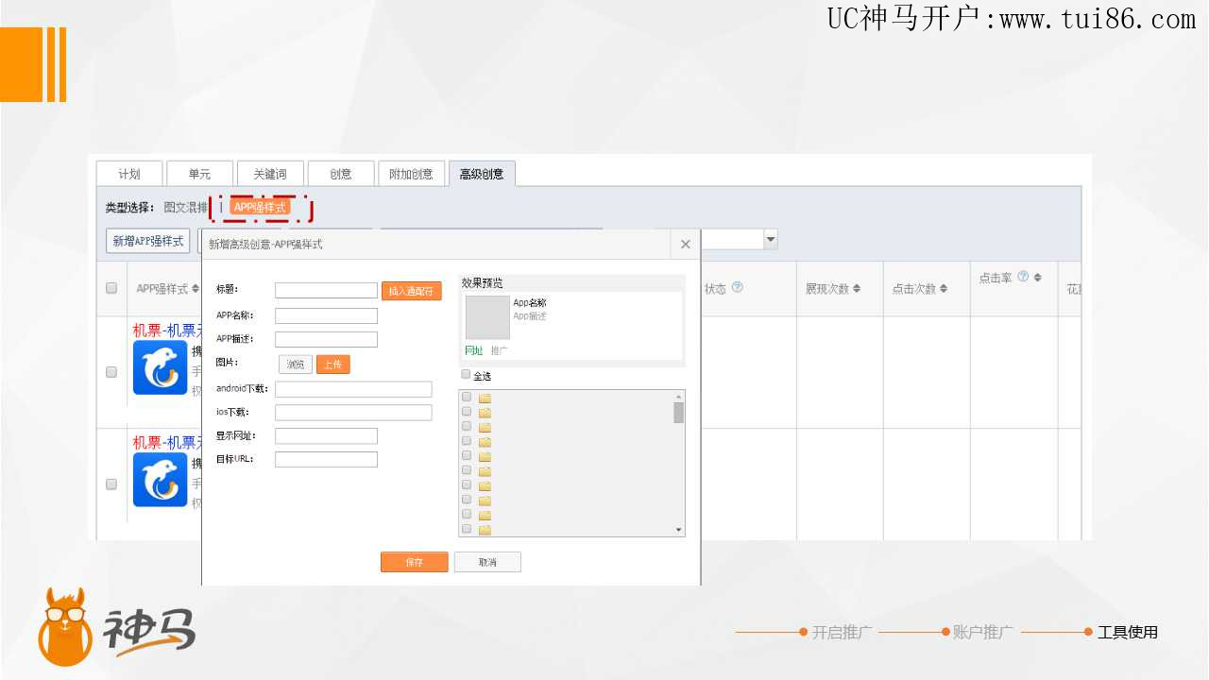The width and height of the screenshot is (1209, 680).
Task: Cancel the dialog with 取消
Action: tap(487, 562)
